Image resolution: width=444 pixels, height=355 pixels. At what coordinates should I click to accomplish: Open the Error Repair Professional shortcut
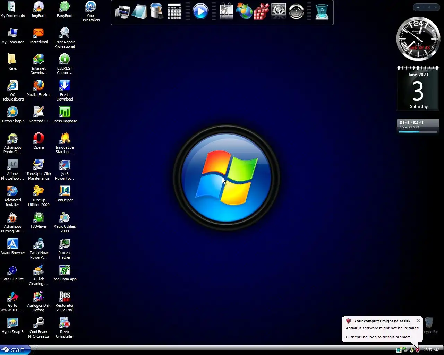65,38
